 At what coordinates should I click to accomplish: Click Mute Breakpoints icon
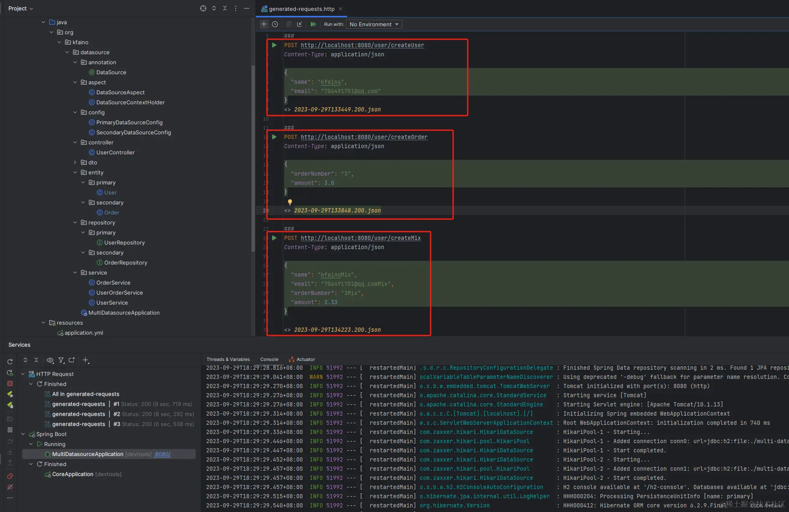point(10,487)
